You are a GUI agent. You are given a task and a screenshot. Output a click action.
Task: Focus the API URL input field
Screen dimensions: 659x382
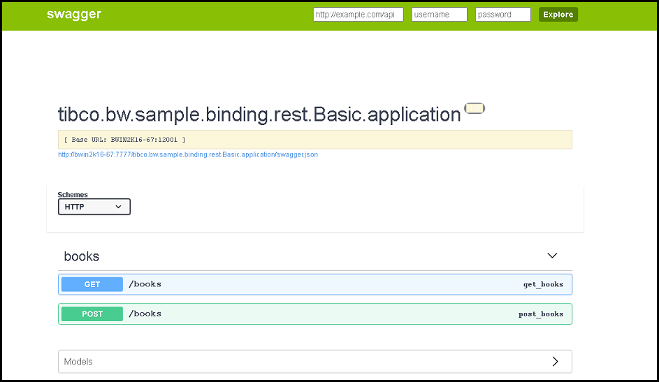pyautogui.click(x=358, y=14)
